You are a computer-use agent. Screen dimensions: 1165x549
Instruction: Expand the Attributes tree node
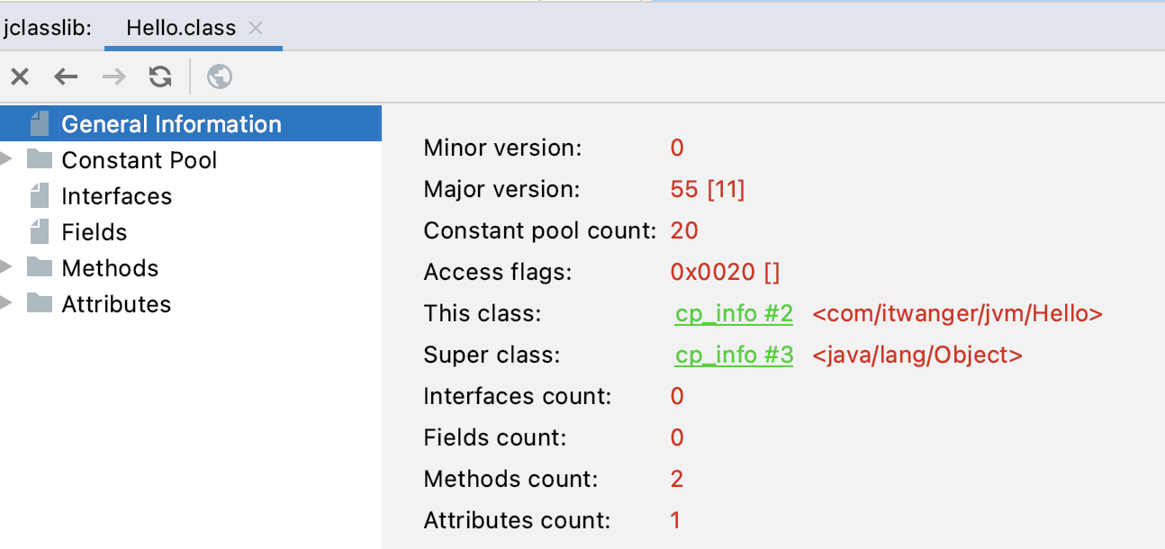click(8, 304)
